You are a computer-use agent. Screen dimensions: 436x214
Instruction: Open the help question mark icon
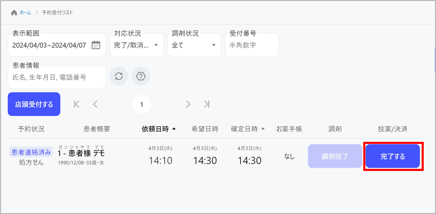coord(141,76)
